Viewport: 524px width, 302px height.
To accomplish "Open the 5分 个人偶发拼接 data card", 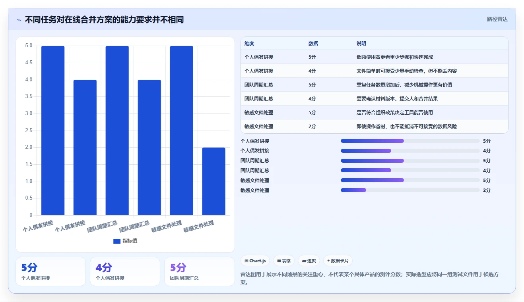I will (50, 271).
